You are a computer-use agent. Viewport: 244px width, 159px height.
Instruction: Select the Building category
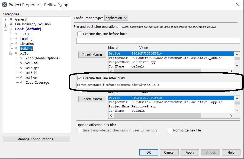(26, 48)
